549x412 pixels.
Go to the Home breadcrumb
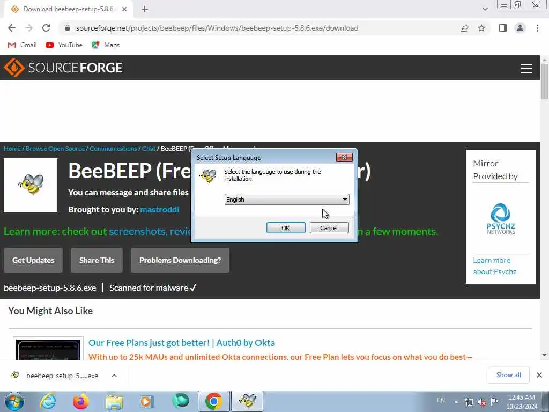coord(12,149)
